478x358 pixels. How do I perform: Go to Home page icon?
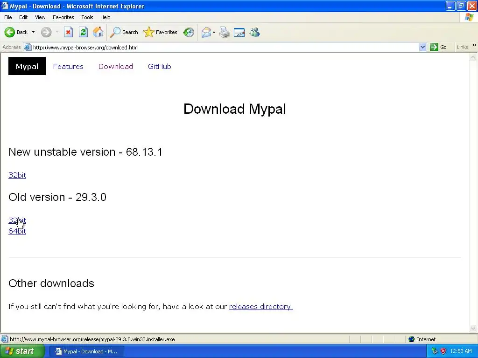[x=98, y=32]
